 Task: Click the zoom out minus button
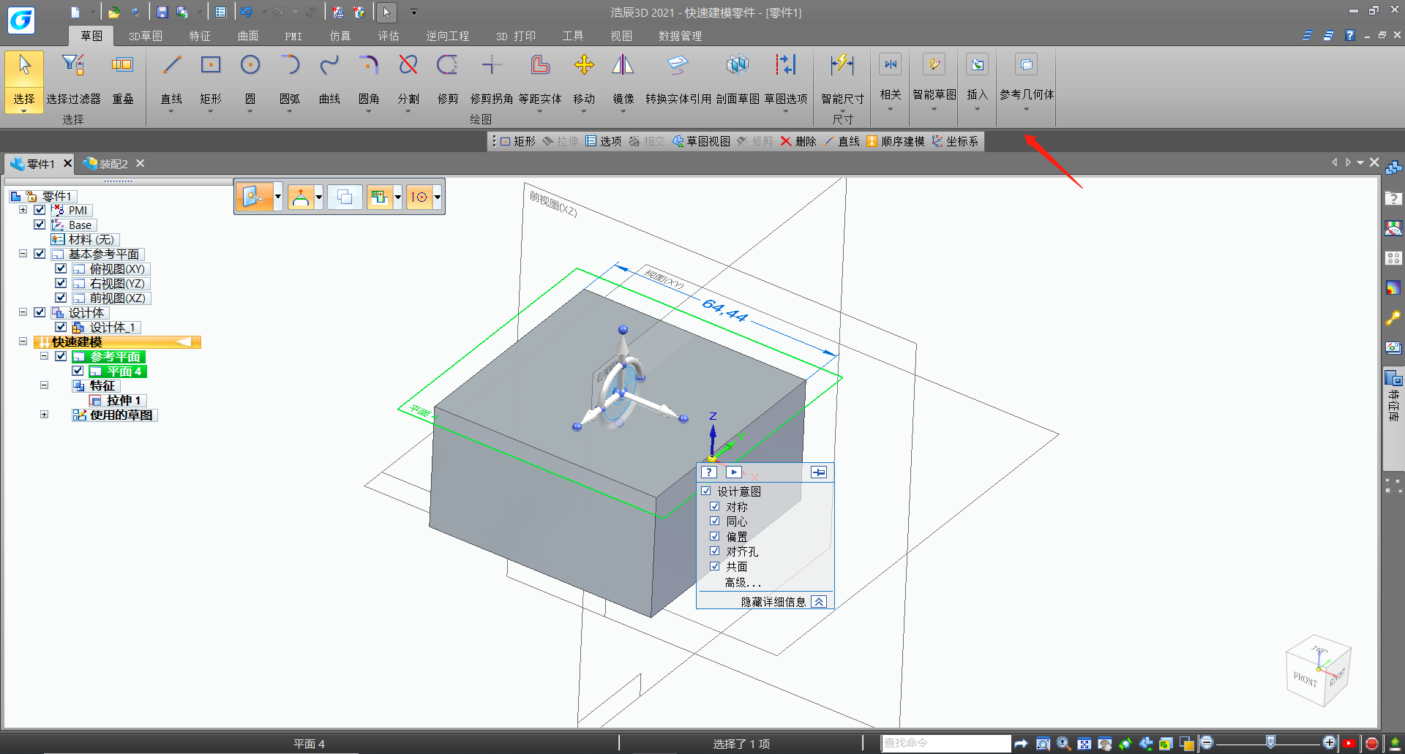click(1207, 743)
